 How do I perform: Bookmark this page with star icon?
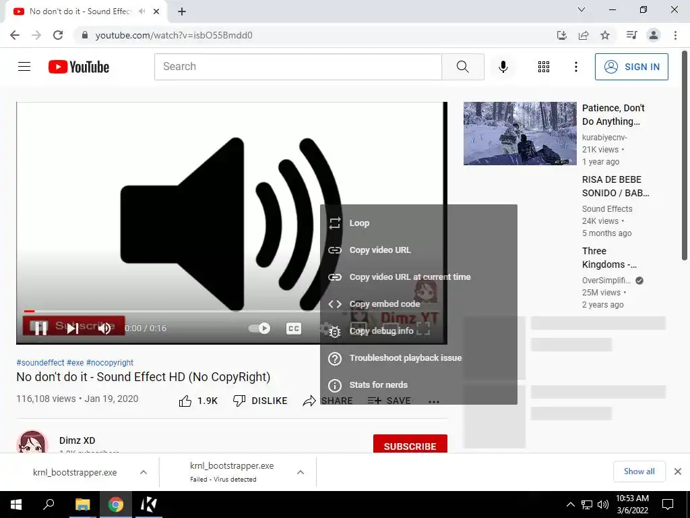pyautogui.click(x=605, y=35)
